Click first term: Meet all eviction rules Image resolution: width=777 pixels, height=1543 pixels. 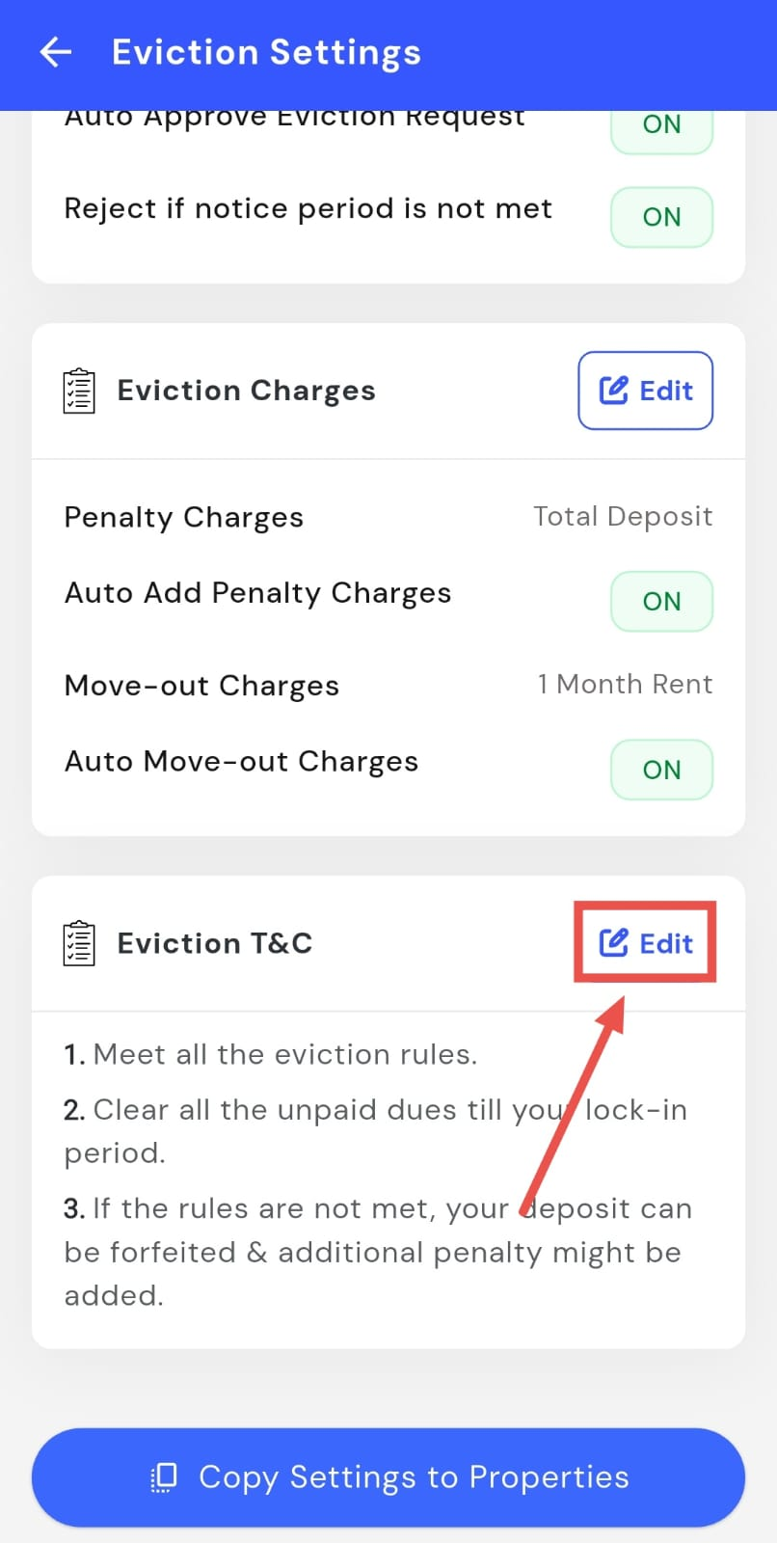click(271, 1054)
